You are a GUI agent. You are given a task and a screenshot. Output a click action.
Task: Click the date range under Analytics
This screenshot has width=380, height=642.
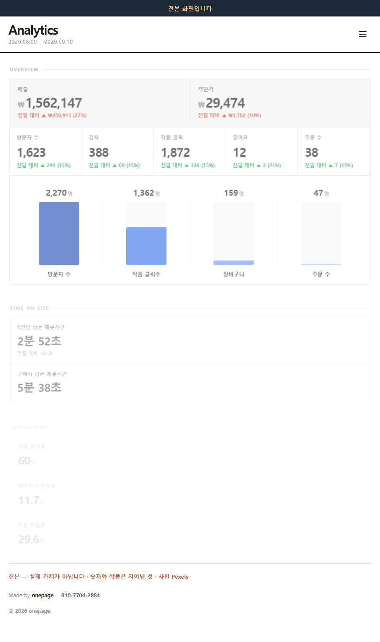pyautogui.click(x=41, y=42)
